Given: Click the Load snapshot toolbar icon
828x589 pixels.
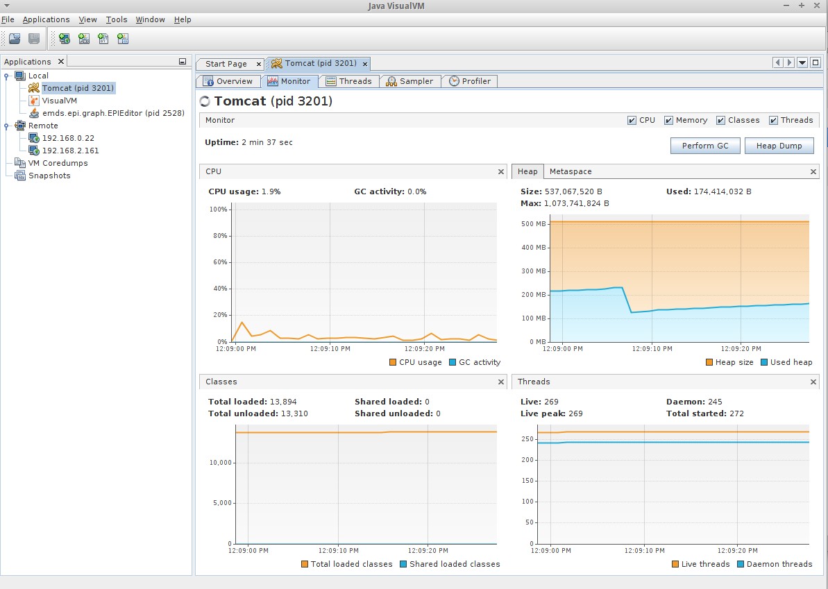Looking at the screenshot, I should point(15,39).
